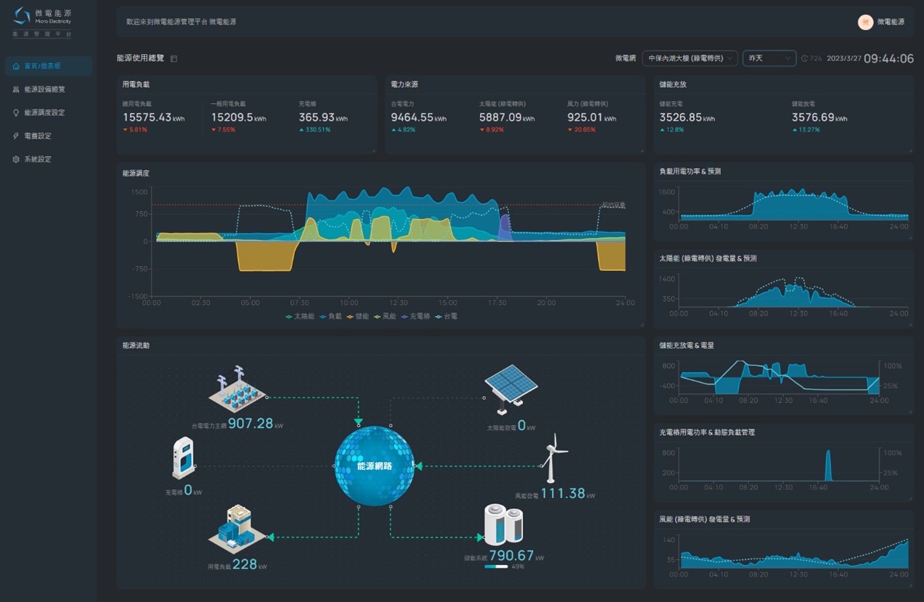Image resolution: width=924 pixels, height=602 pixels.
Task: Go to 能源調度設定 menu item
Action: [45, 113]
